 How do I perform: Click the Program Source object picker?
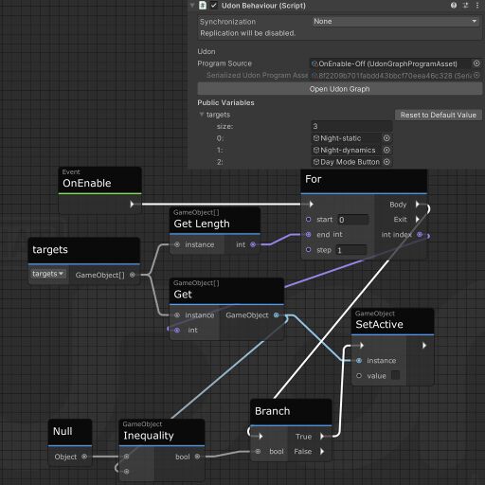[476, 63]
